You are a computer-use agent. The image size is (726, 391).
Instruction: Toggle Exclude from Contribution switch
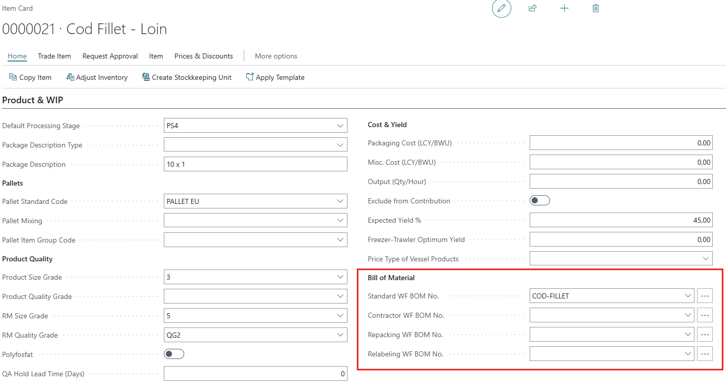point(540,201)
